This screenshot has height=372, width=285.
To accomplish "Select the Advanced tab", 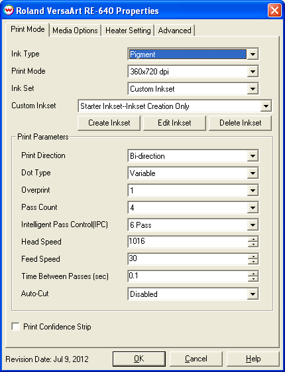I will point(175,31).
